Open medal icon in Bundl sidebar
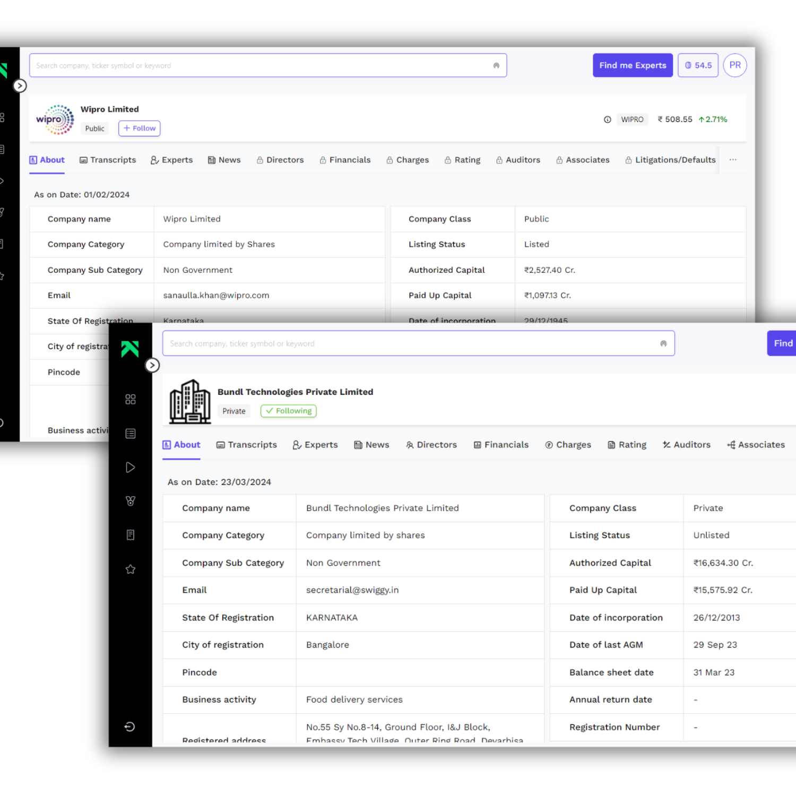Viewport: 796px width, 796px height. (x=131, y=501)
